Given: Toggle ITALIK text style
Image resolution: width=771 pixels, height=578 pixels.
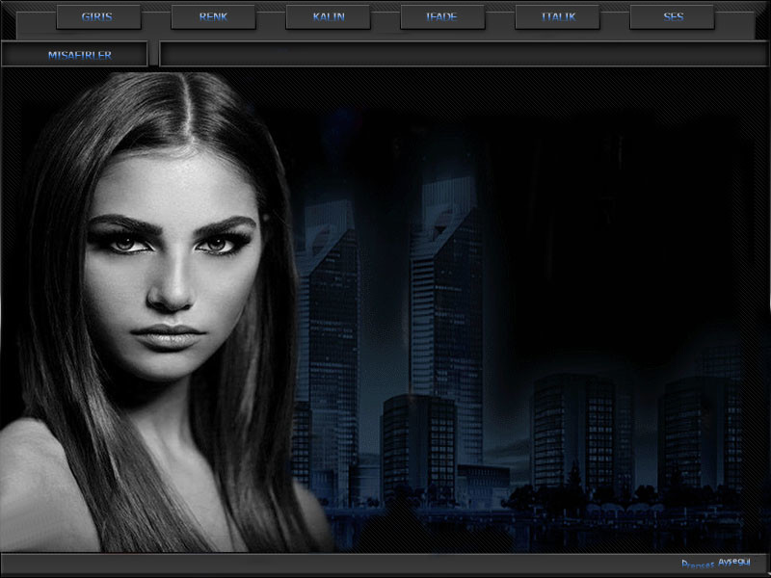Looking at the screenshot, I should point(557,17).
